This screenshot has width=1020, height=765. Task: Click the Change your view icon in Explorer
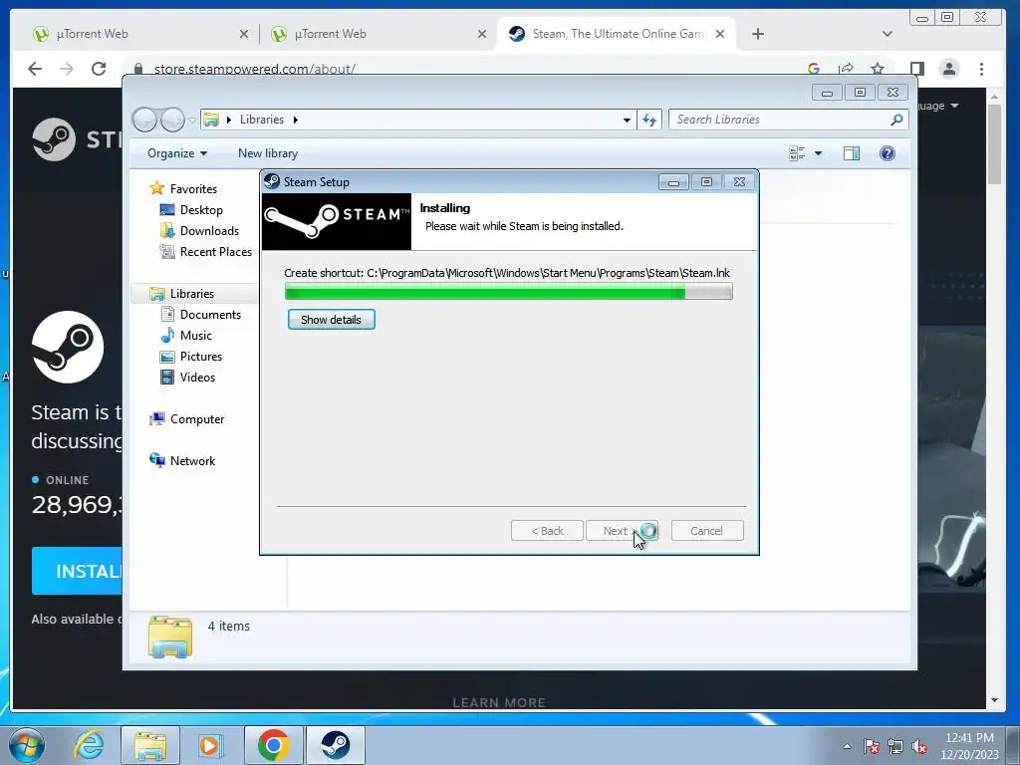click(797, 153)
